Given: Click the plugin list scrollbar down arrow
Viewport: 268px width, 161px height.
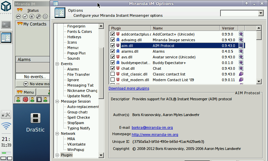Looking at the screenshot, I should [x=259, y=82].
